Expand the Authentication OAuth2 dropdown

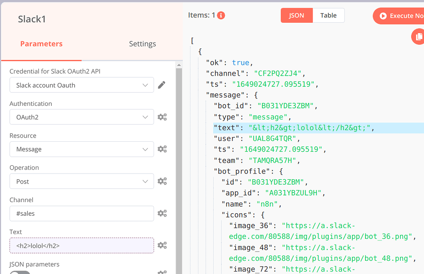[x=81, y=117]
